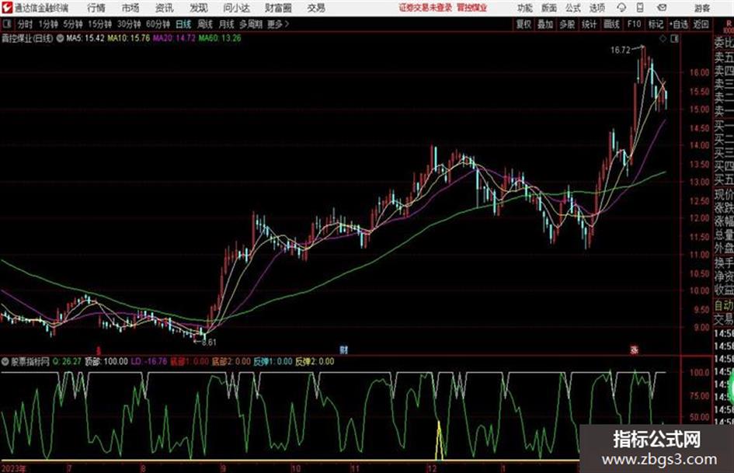Image resolution: width=734 pixels, height=473 pixels.
Task: Click the 复权 toolbar button
Action: pos(523,24)
